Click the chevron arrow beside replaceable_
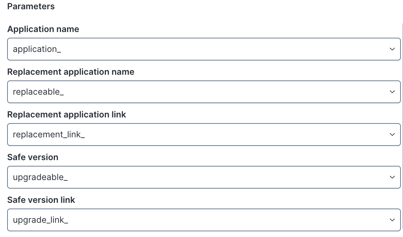 [392, 92]
